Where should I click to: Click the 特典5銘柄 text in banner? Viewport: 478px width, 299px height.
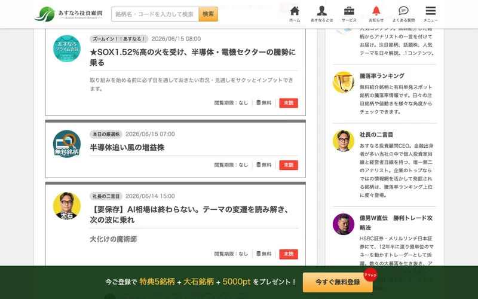point(157,282)
